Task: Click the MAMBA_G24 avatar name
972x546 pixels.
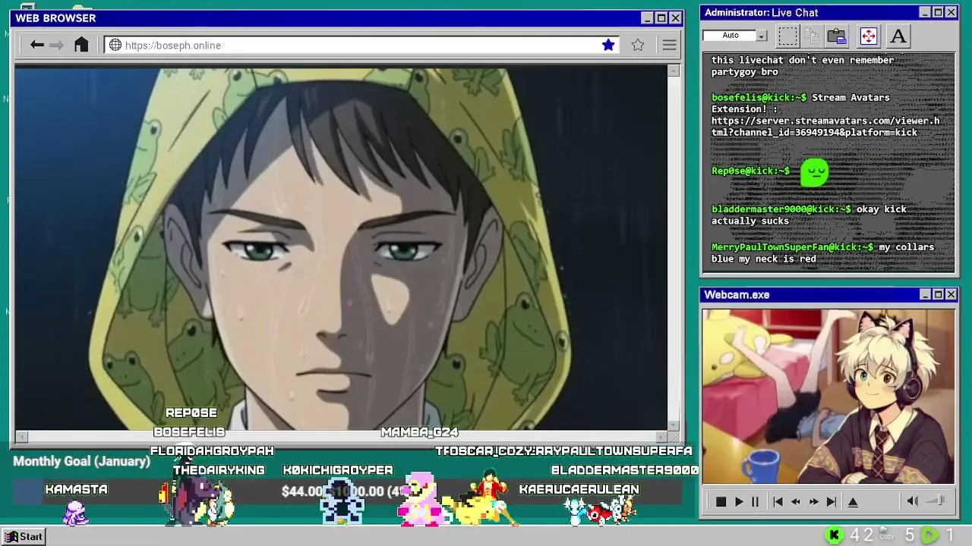Action: coord(419,432)
